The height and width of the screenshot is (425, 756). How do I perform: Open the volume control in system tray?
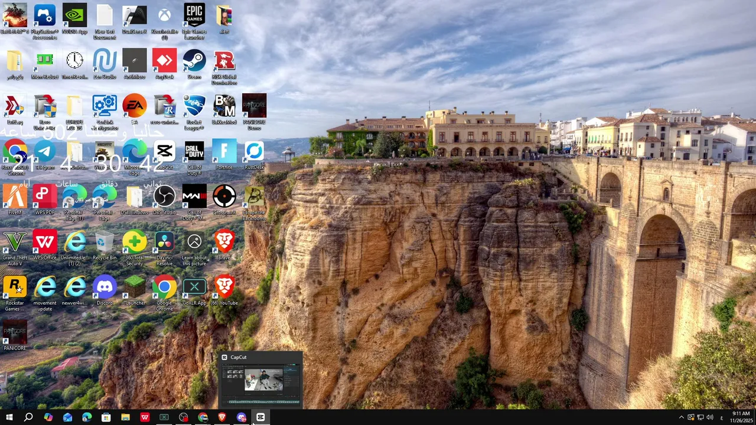(x=709, y=417)
